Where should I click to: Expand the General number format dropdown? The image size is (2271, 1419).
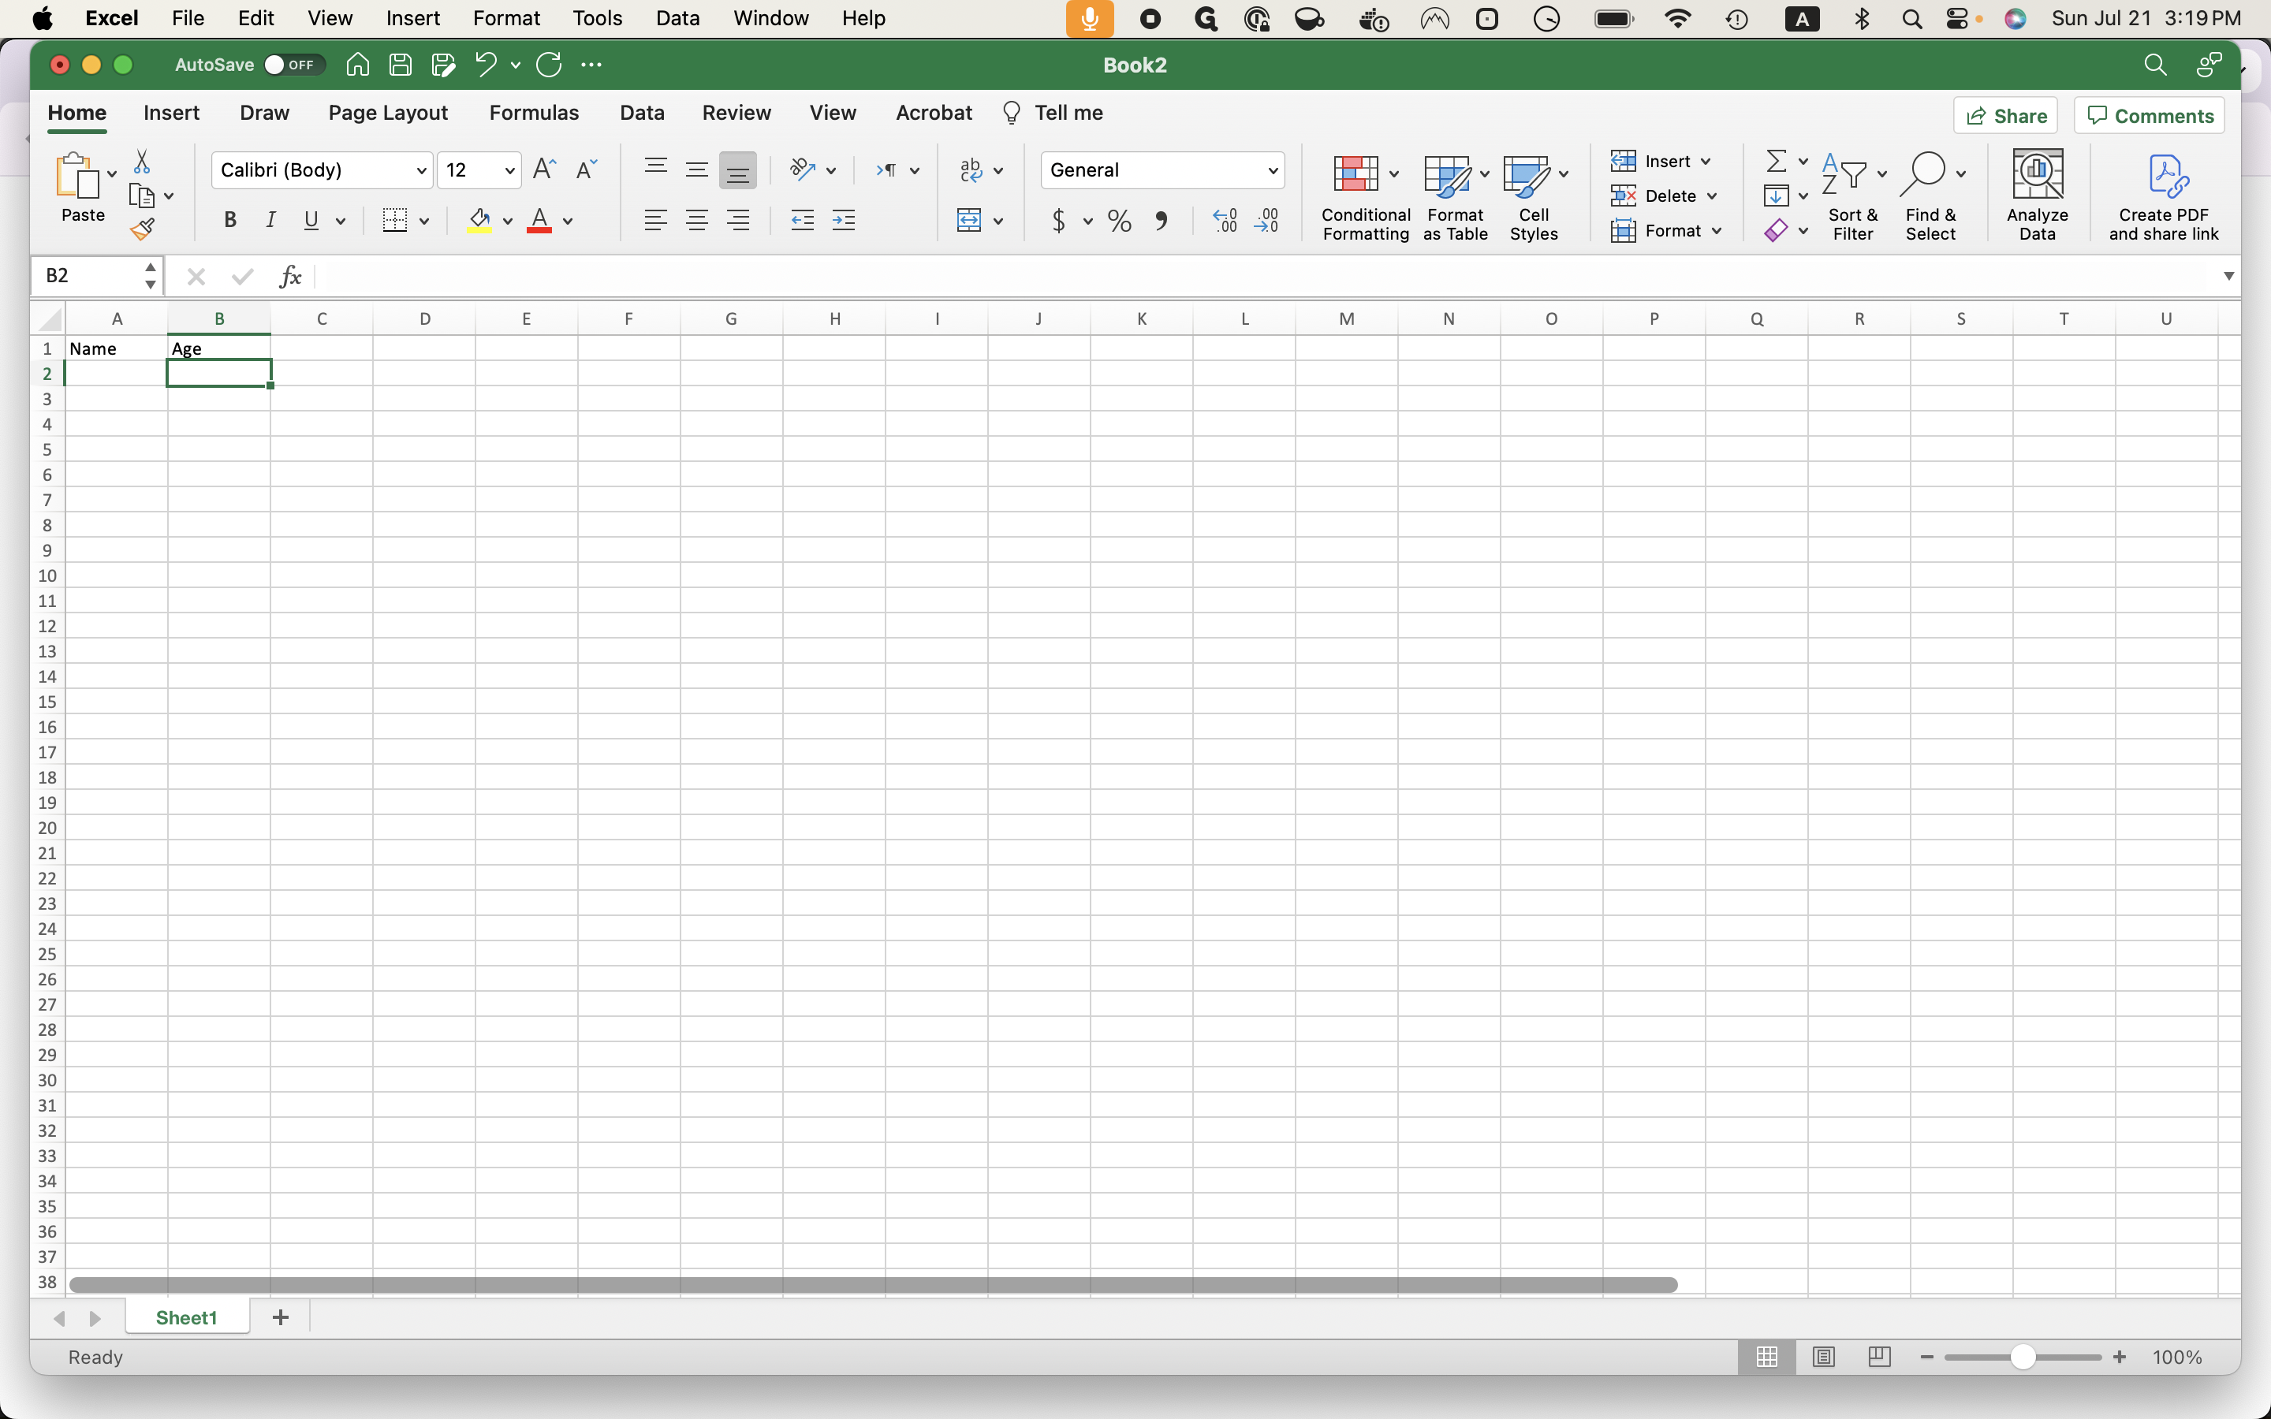(1273, 171)
